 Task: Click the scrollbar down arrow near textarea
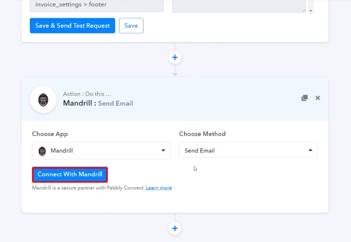click(311, 11)
